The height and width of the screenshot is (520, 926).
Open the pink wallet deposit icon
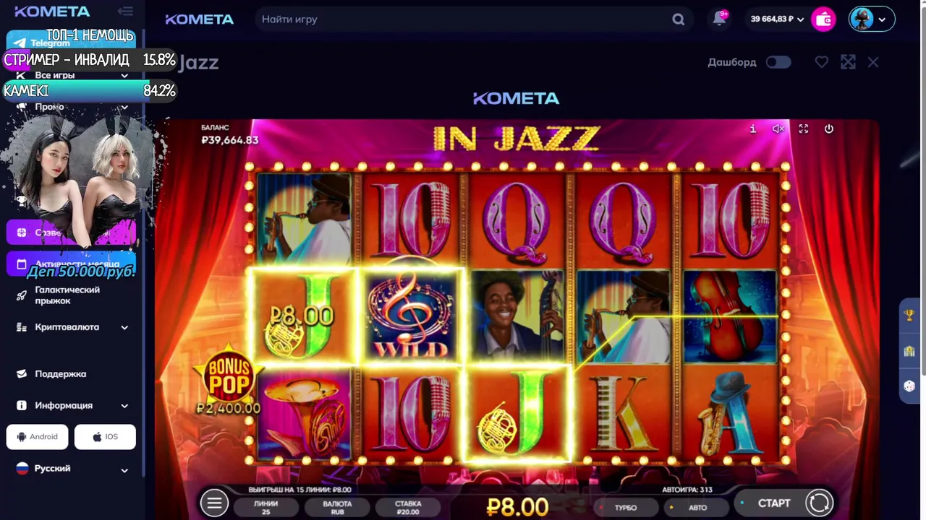coord(823,19)
